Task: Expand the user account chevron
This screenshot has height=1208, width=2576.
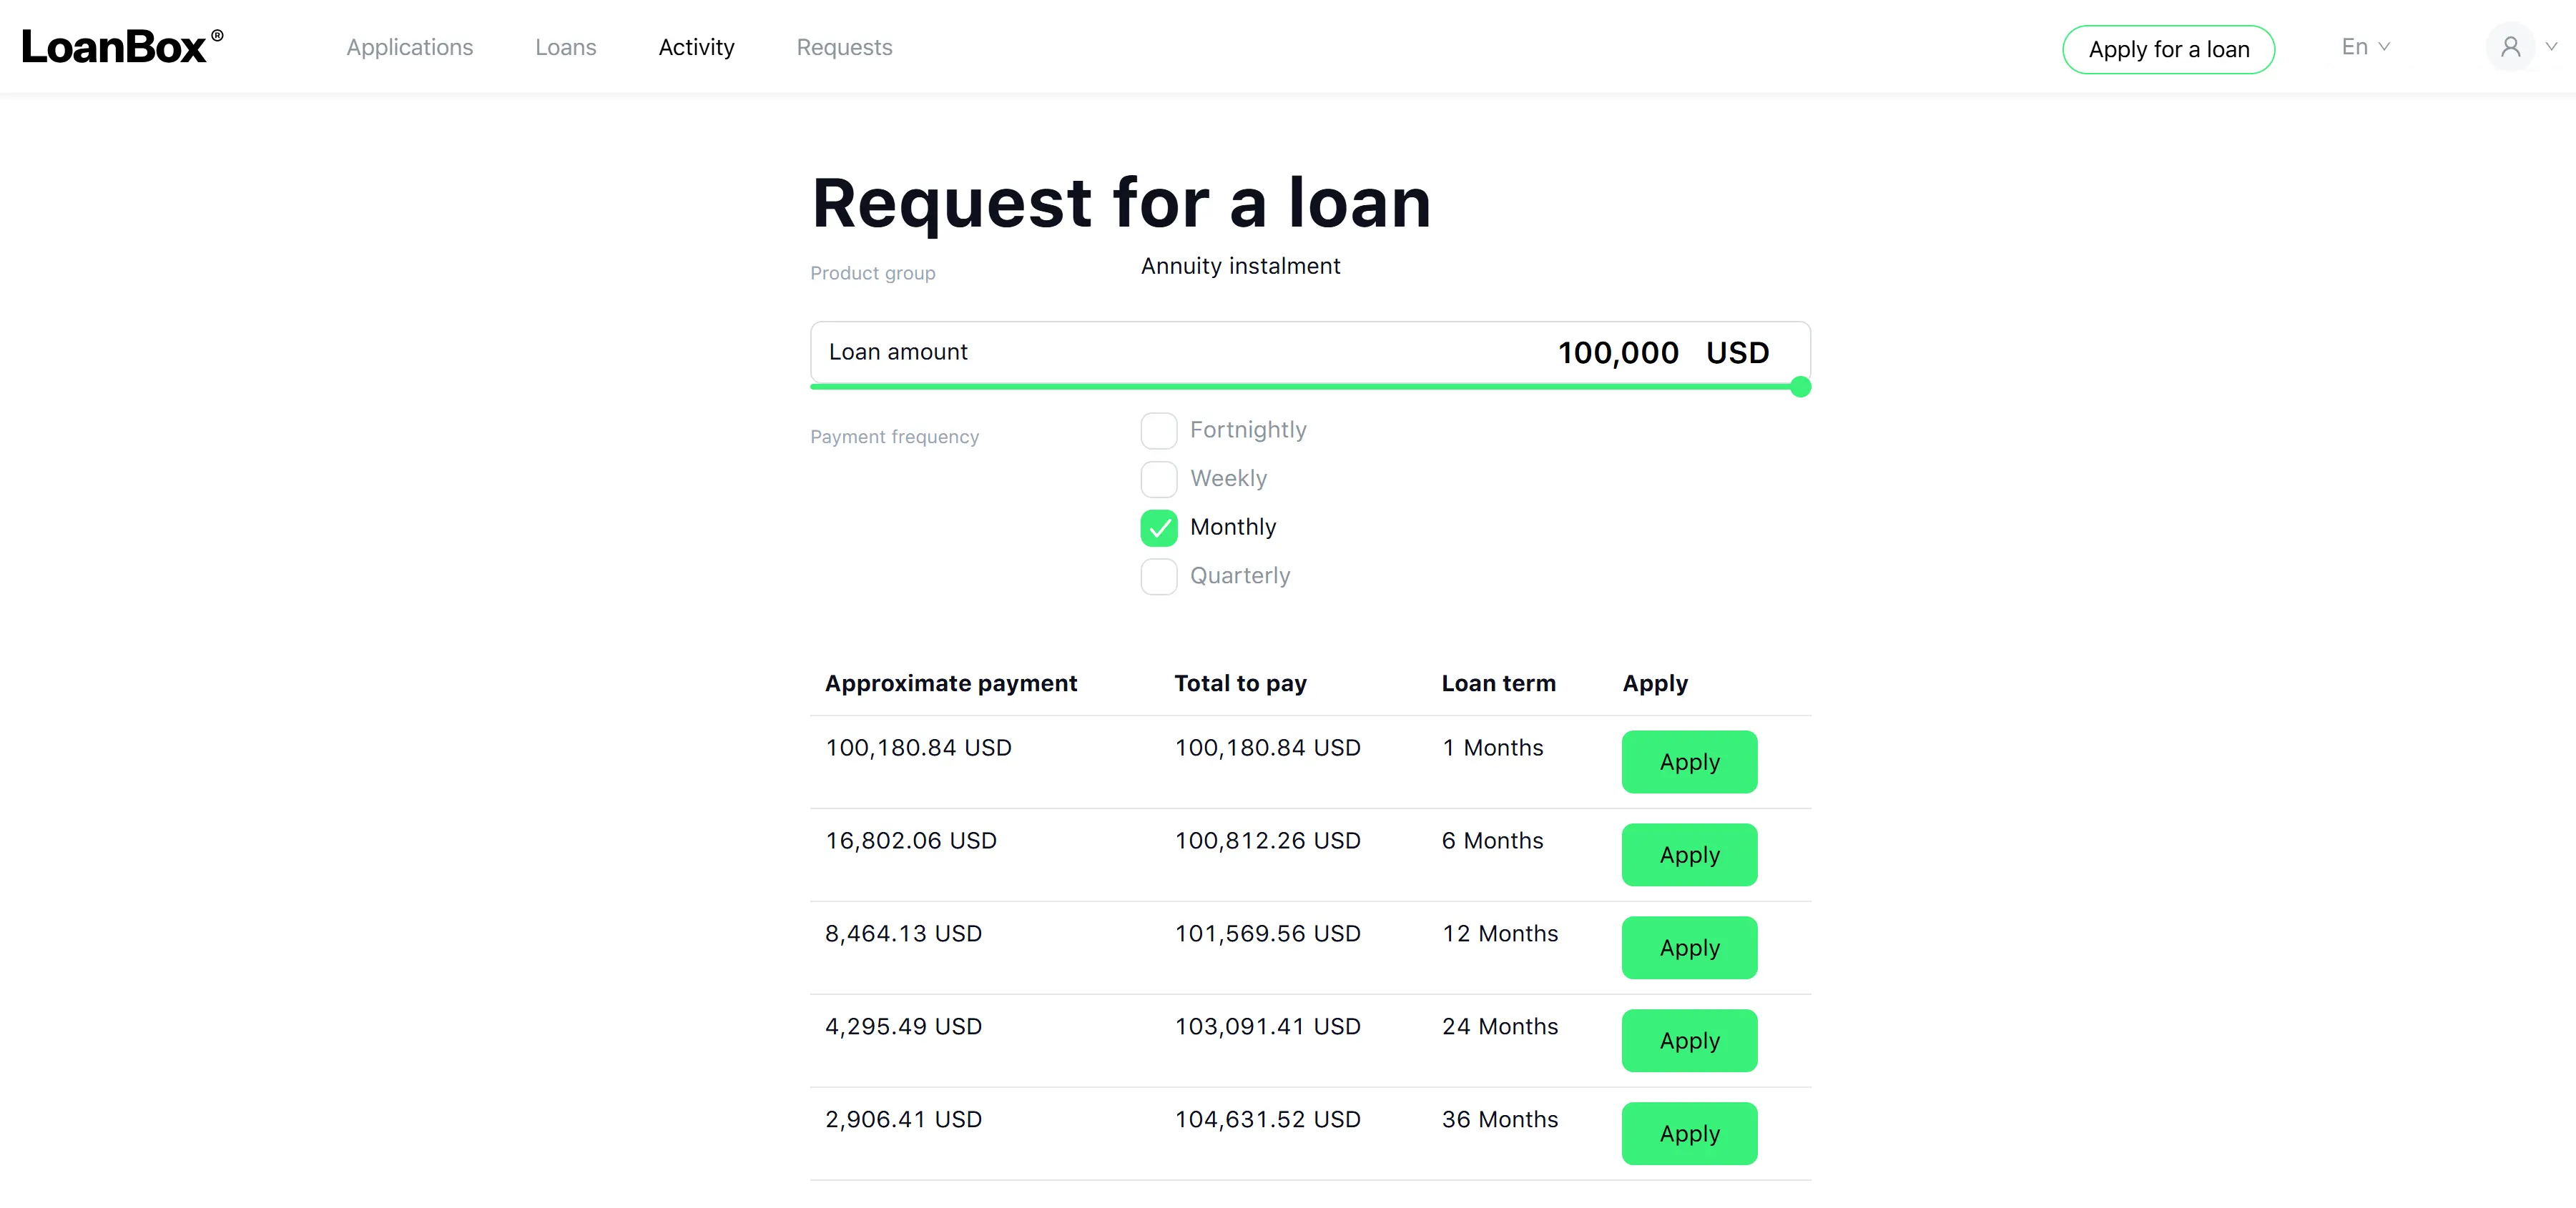Action: click(x=2552, y=46)
